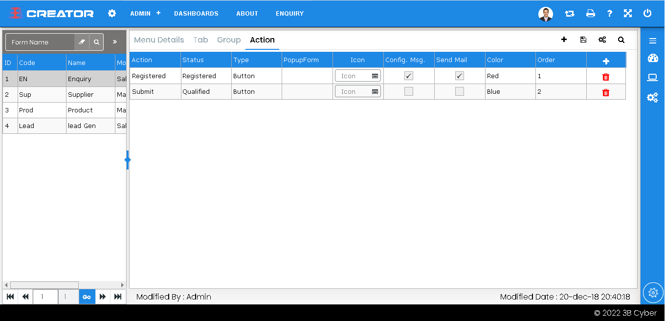Uncheck Send Mail for the Registered row
The width and height of the screenshot is (665, 321).
[x=460, y=76]
